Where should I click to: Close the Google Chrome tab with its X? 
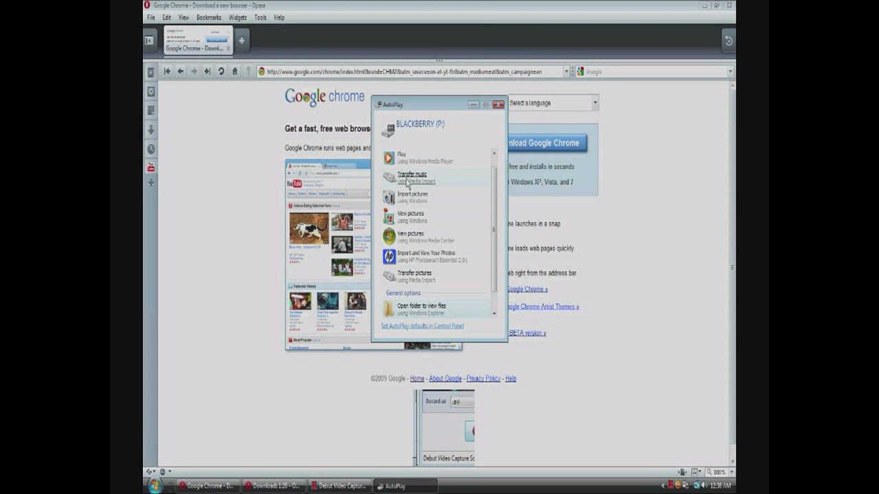tap(229, 49)
